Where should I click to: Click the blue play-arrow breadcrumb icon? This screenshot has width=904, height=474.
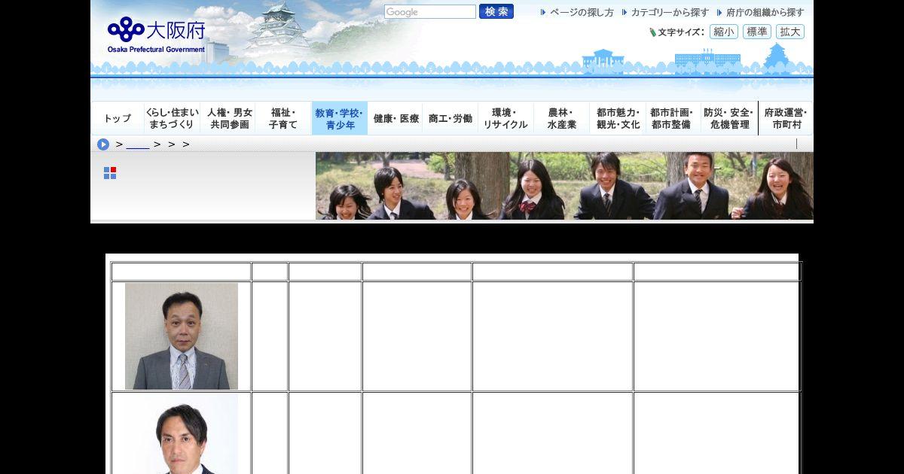click(103, 144)
